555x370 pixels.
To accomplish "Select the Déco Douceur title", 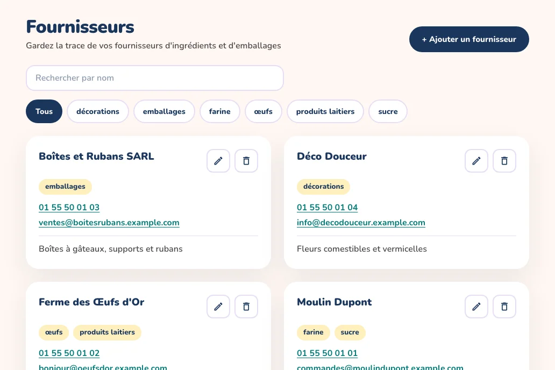I will click(332, 156).
